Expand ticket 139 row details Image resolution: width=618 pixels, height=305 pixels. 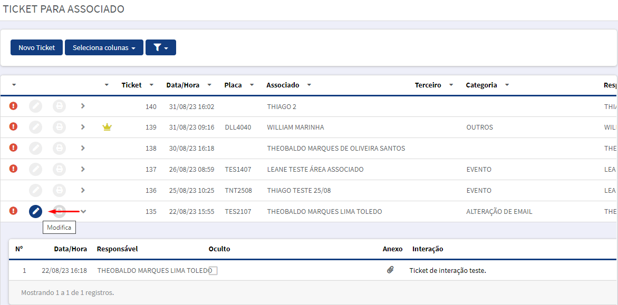tap(83, 127)
